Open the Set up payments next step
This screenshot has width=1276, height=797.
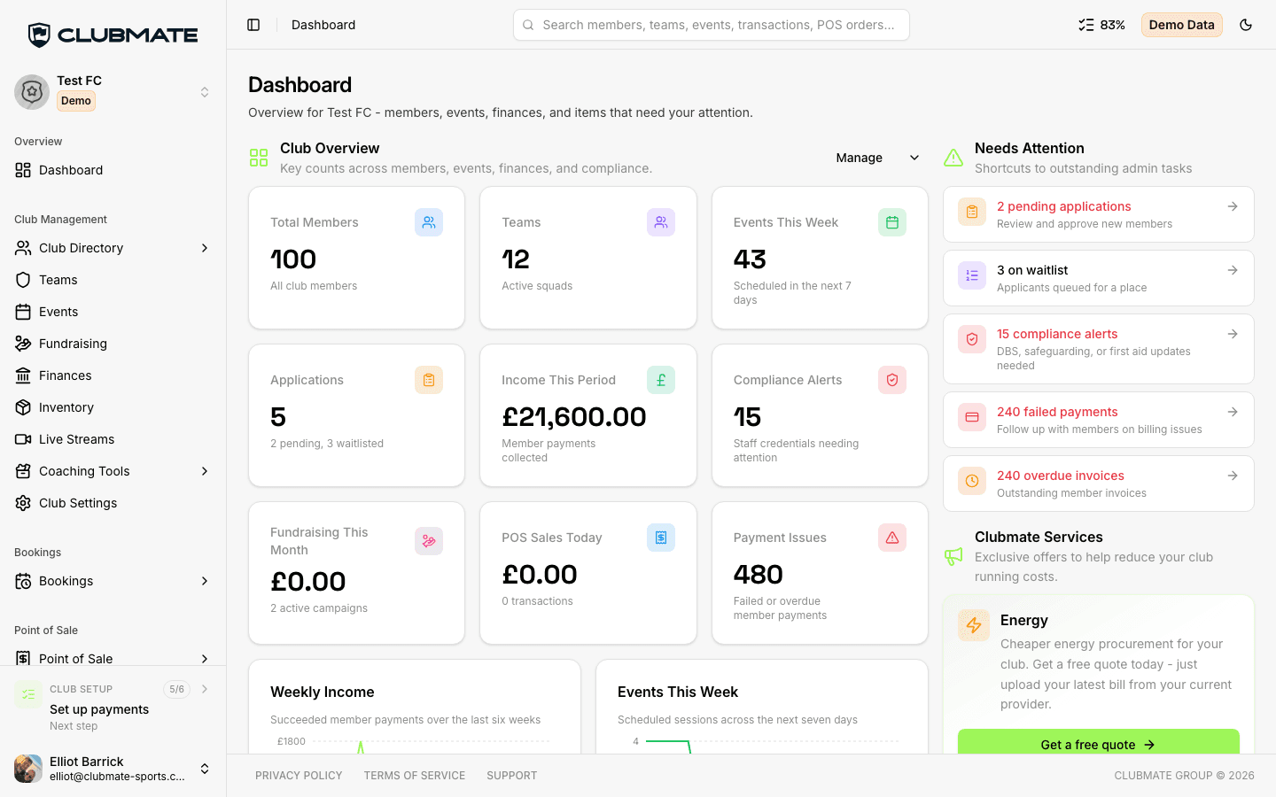[113, 707]
